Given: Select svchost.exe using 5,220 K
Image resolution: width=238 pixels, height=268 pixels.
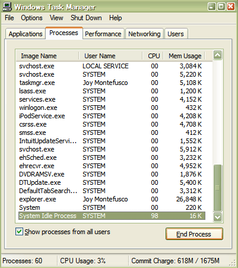Looking at the screenshot, I should pyautogui.click(x=112, y=74).
